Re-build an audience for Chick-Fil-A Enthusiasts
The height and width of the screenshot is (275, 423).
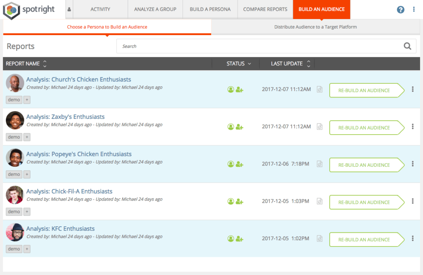[x=367, y=202]
